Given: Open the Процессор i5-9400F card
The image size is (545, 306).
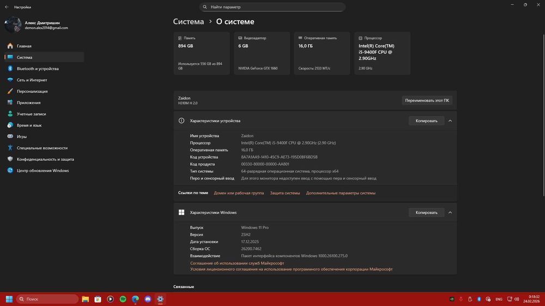Looking at the screenshot, I should coord(382,53).
